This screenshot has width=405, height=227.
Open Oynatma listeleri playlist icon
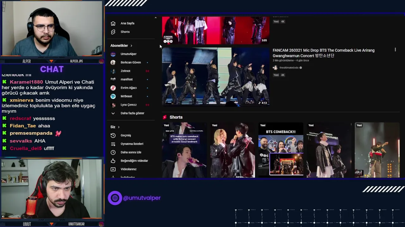tap(113, 144)
